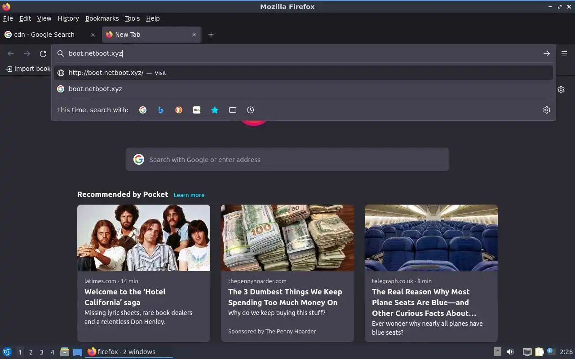Click the Import bookmarks toolbar button
Viewport: 575px width, 359px height.
point(28,69)
